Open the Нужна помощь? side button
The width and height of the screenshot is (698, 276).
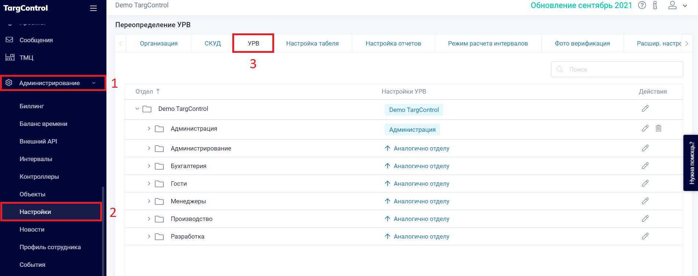coord(691,163)
